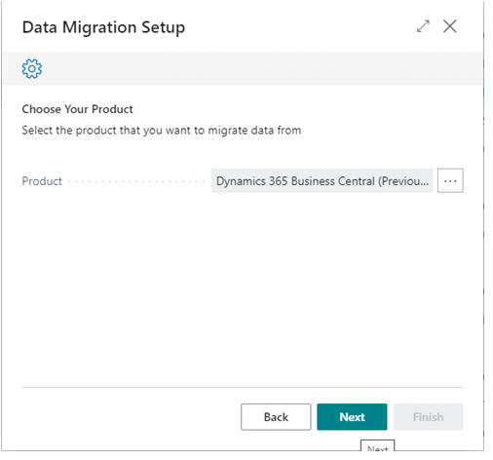Click the Product field label
Image resolution: width=493 pixels, height=460 pixels.
(x=42, y=181)
